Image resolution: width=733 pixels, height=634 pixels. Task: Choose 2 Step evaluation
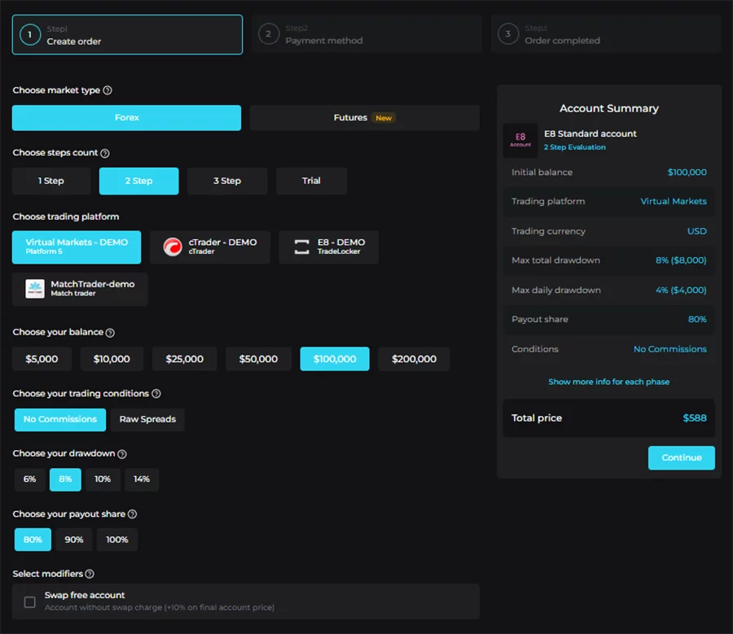point(138,181)
